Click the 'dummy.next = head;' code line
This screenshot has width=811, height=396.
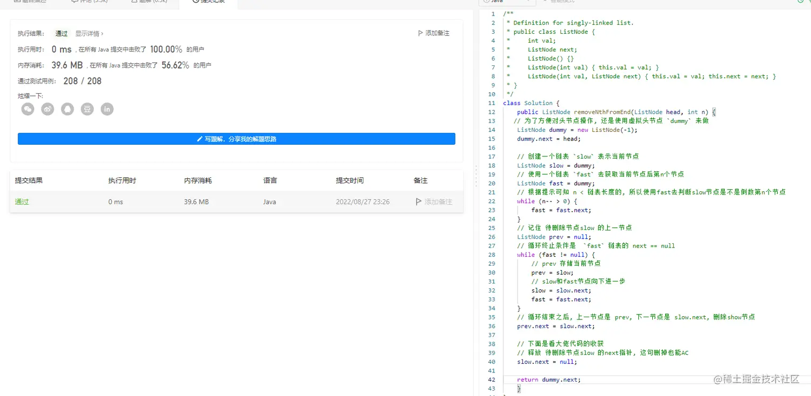[x=549, y=139]
